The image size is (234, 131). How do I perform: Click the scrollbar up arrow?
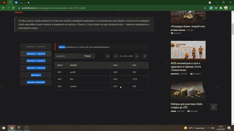click(x=233, y=12)
